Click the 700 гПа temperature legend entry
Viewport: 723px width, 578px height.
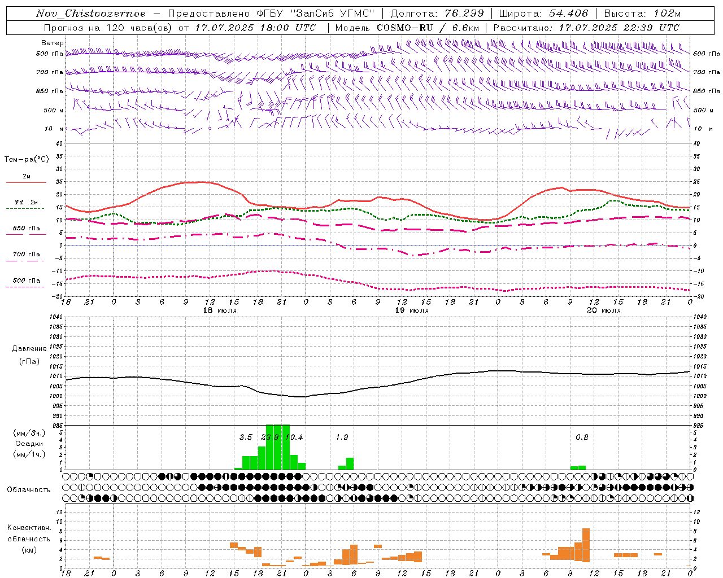[x=27, y=255]
